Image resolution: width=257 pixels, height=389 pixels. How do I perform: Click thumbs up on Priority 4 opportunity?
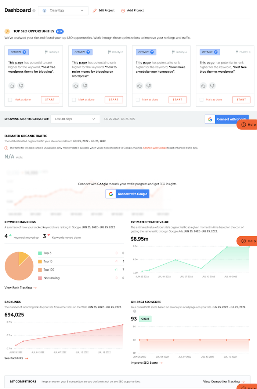[x=203, y=86]
